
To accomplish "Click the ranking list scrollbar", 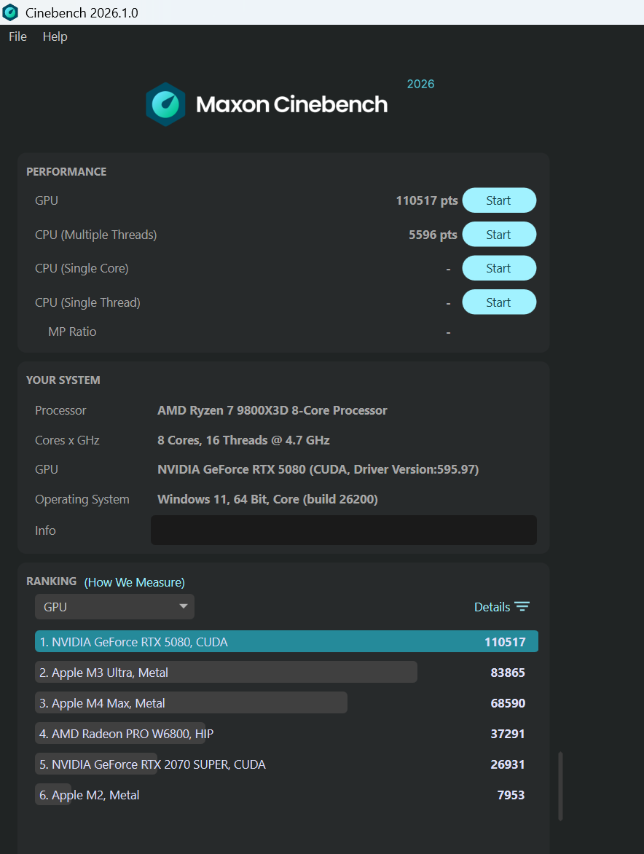I will (560, 786).
